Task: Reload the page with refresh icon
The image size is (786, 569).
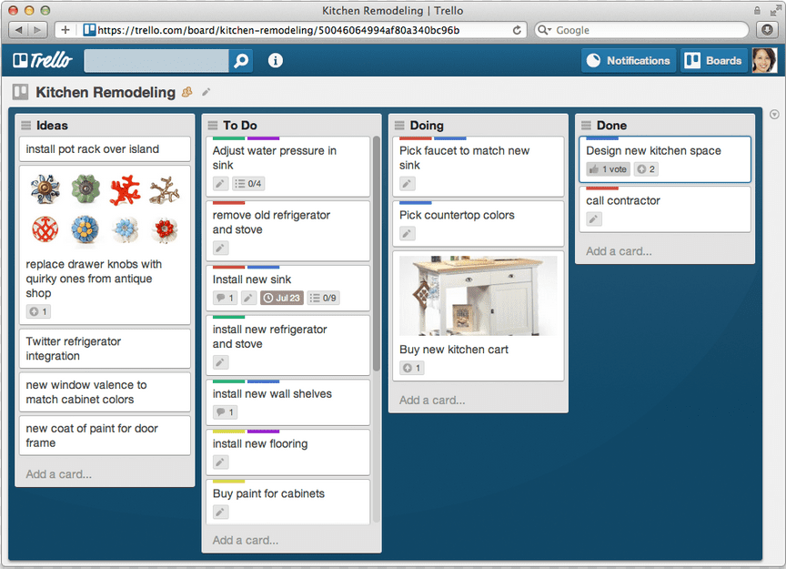Action: click(517, 30)
